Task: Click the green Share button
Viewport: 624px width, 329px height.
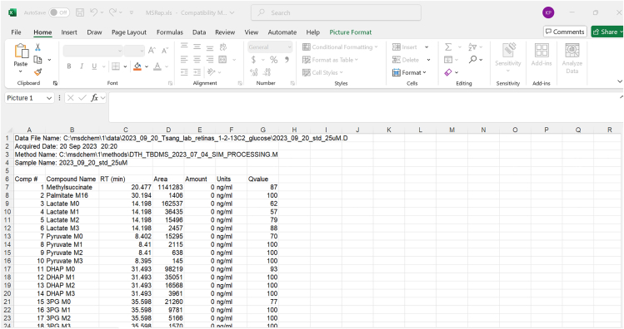Action: click(x=607, y=32)
